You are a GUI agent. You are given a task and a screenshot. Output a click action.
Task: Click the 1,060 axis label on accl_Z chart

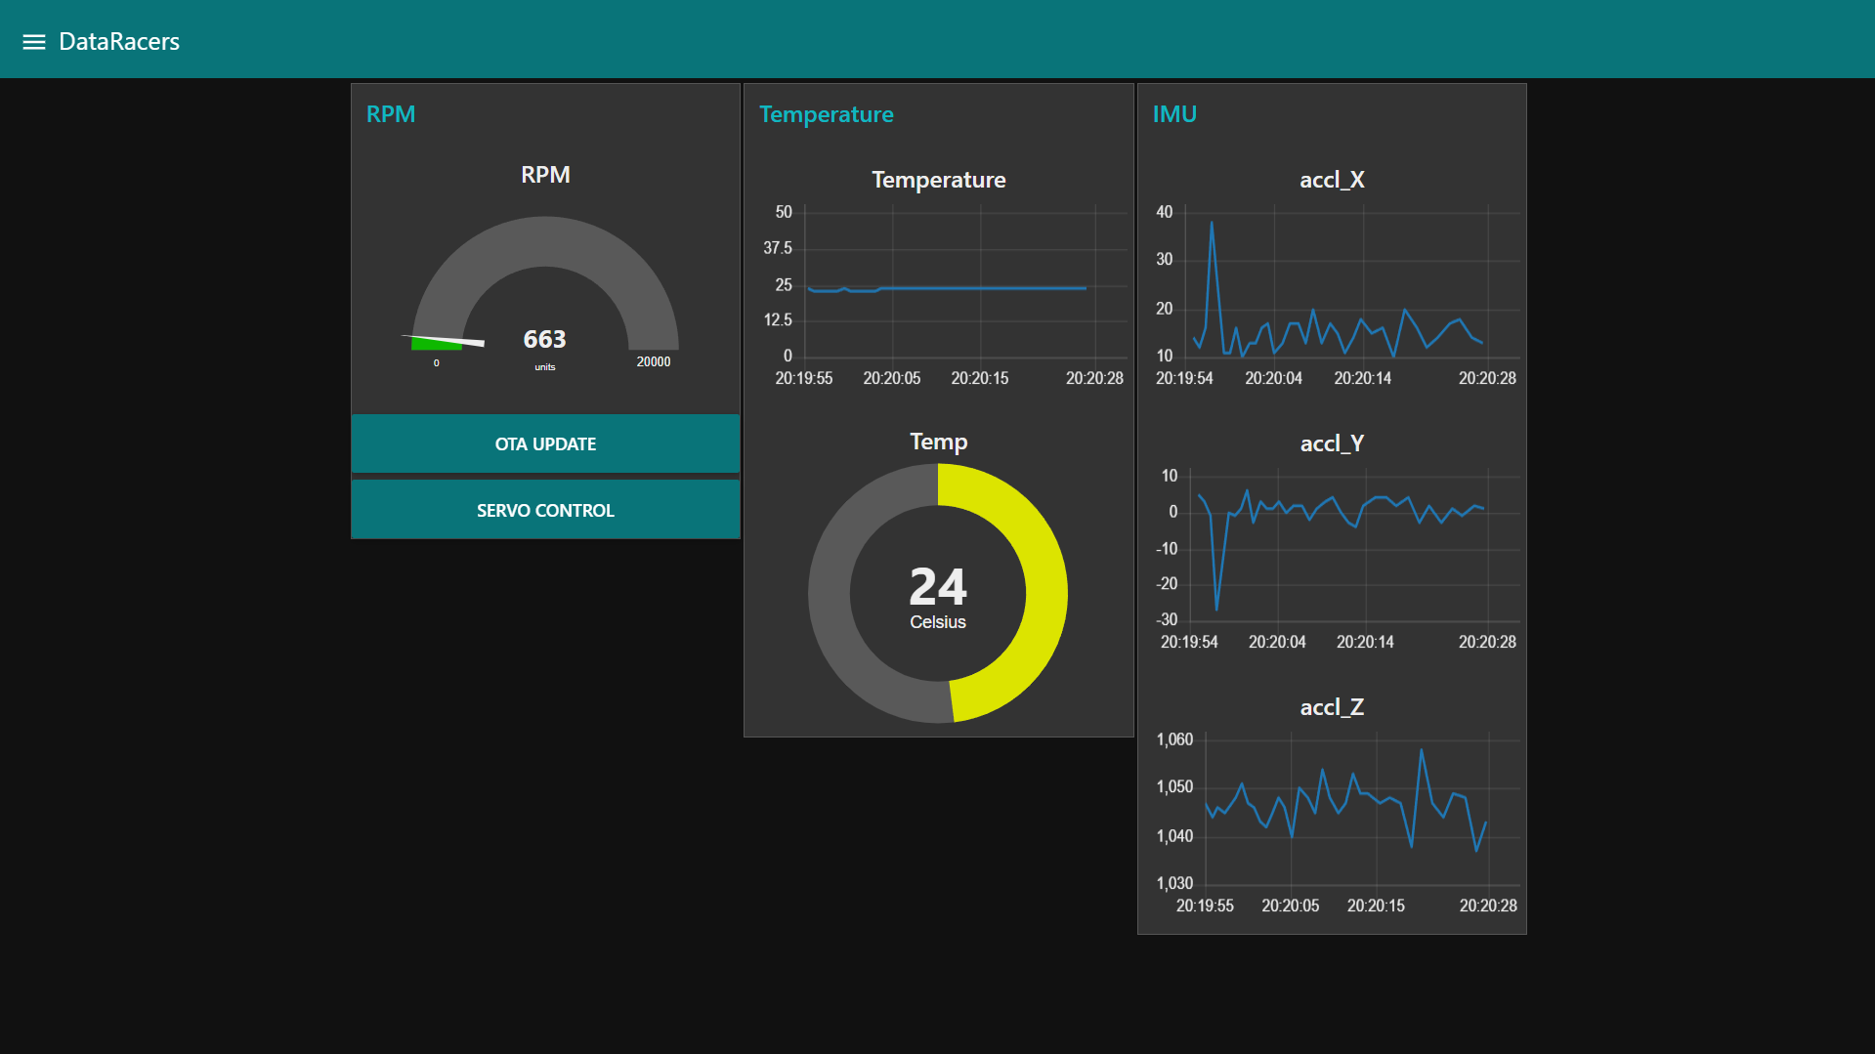(1174, 739)
